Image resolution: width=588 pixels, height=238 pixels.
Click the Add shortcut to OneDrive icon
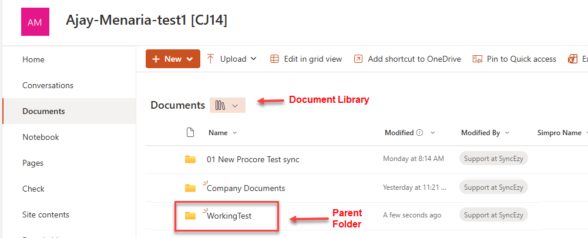(x=358, y=59)
